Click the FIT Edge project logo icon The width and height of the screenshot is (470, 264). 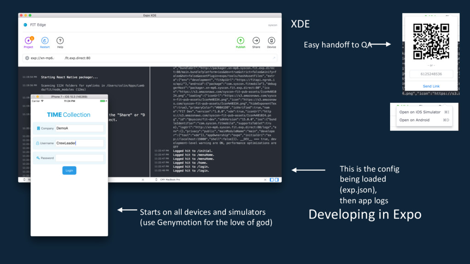[25, 25]
